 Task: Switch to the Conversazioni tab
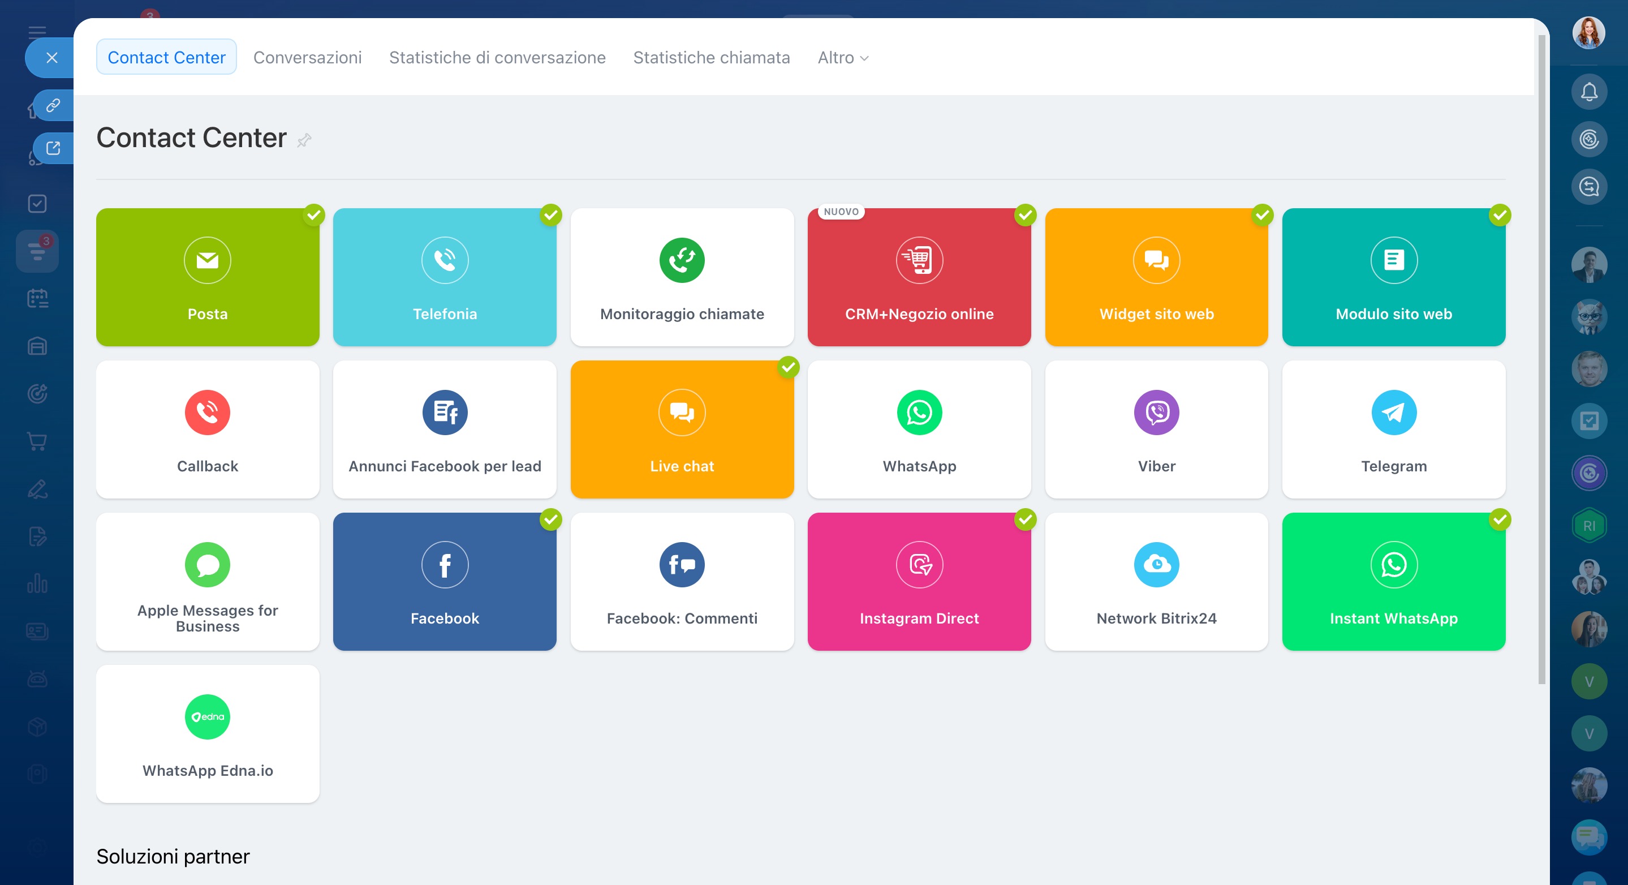tap(307, 58)
